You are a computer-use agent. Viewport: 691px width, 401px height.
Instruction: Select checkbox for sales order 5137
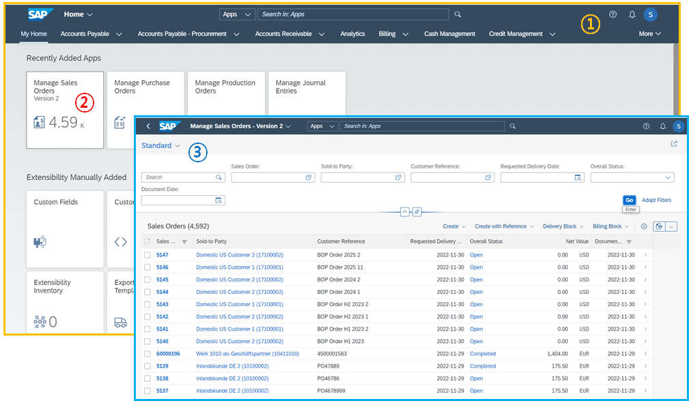tap(147, 391)
